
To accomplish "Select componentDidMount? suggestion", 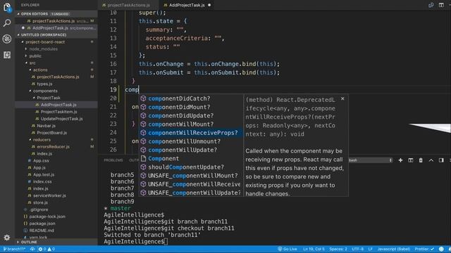I will [191, 107].
